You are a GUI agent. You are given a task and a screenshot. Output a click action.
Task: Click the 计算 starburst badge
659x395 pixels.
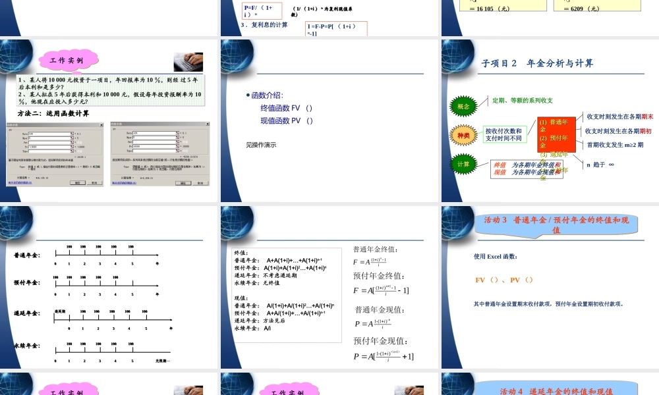point(463,163)
